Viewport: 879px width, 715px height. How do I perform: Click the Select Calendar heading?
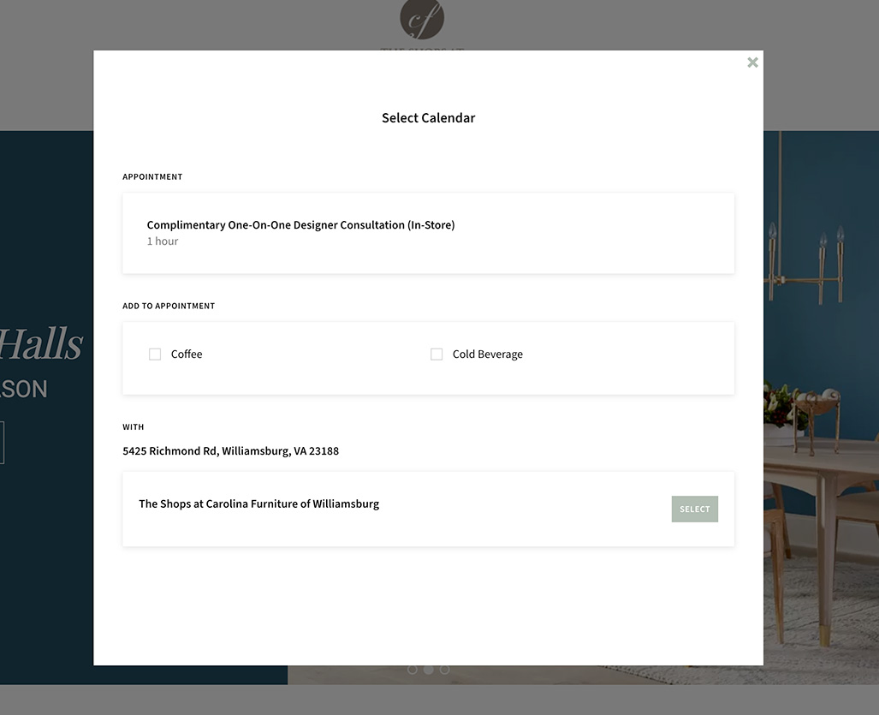428,118
